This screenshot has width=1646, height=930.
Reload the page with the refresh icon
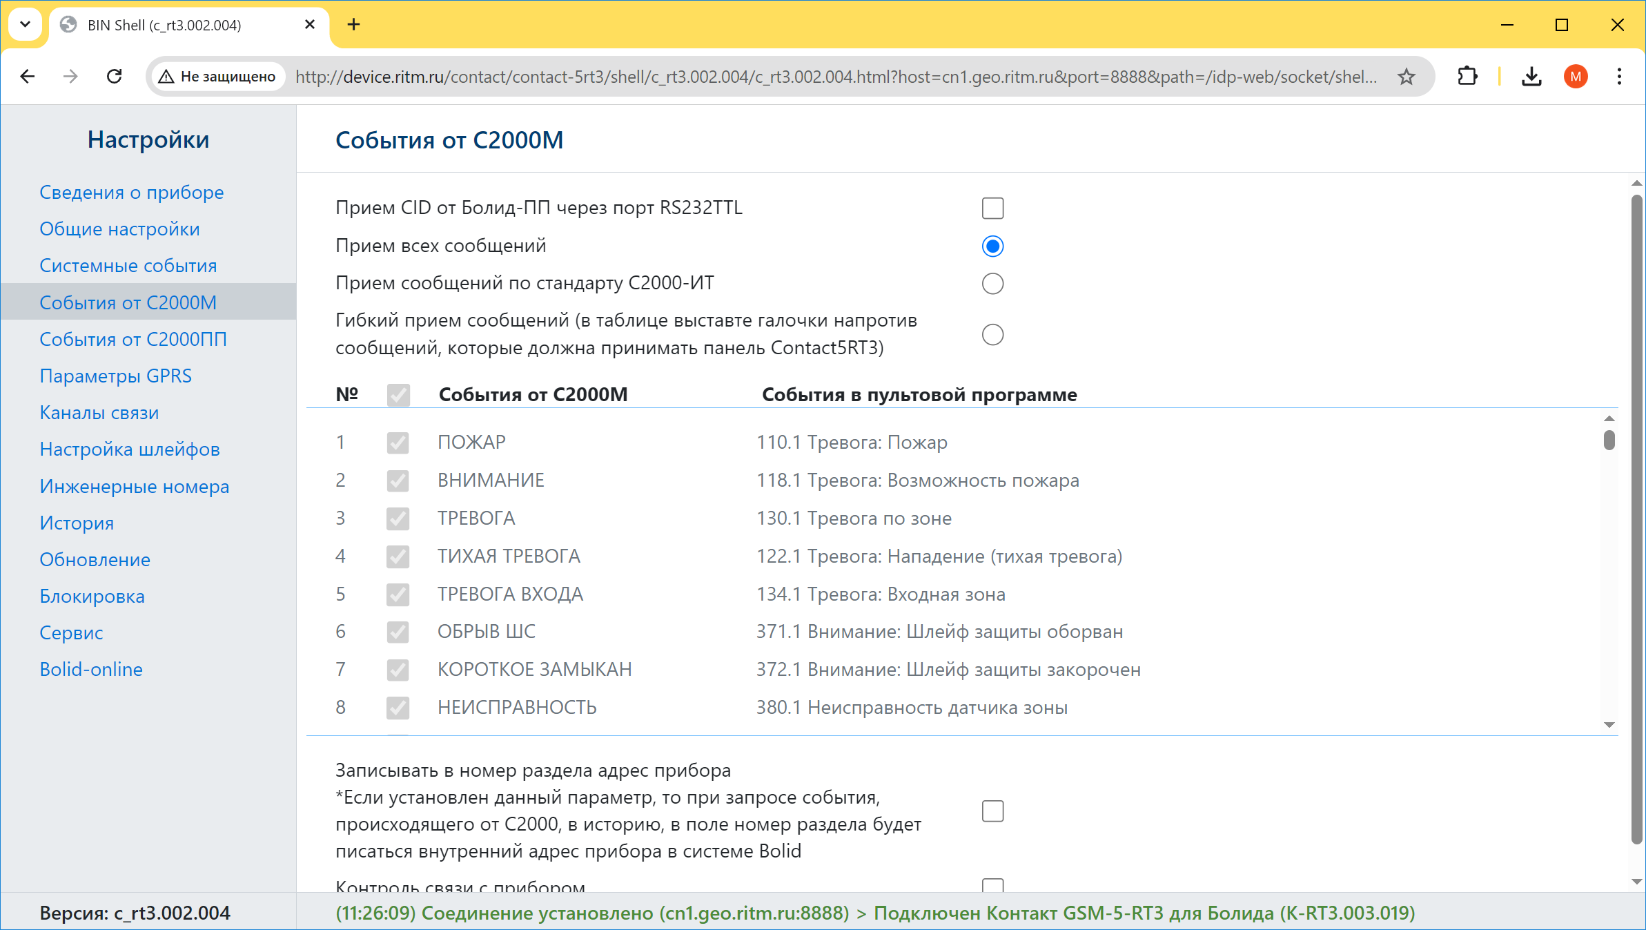click(x=115, y=77)
